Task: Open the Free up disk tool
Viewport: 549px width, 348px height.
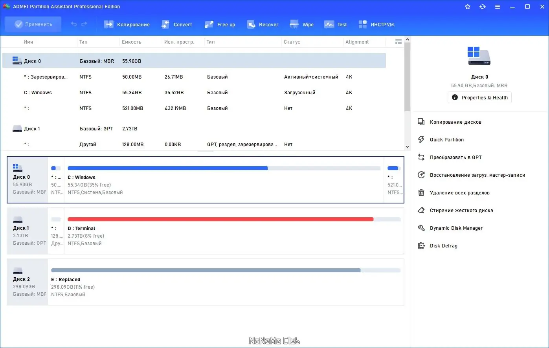Action: point(220,24)
